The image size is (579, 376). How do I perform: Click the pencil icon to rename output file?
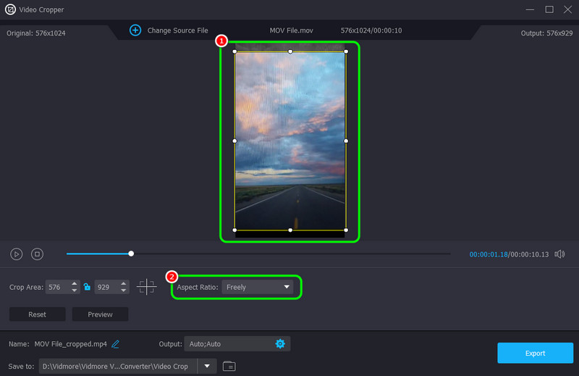click(116, 343)
